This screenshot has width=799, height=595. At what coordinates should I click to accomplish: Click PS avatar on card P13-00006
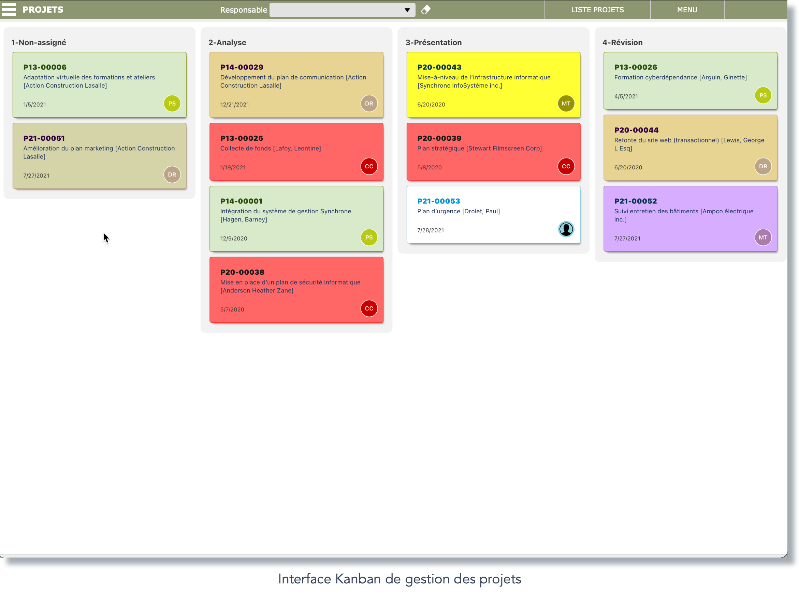pos(172,103)
